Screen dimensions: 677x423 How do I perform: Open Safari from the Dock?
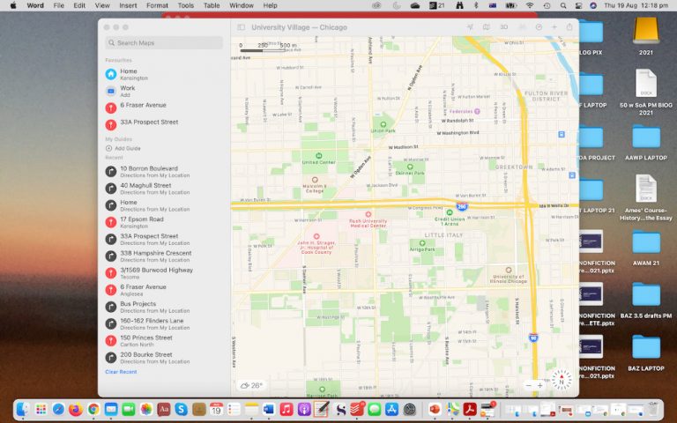click(x=58, y=410)
